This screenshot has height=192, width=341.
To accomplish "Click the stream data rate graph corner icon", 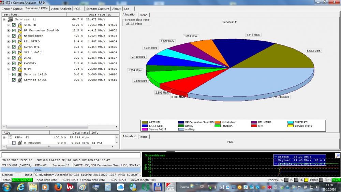I will 337,155.
